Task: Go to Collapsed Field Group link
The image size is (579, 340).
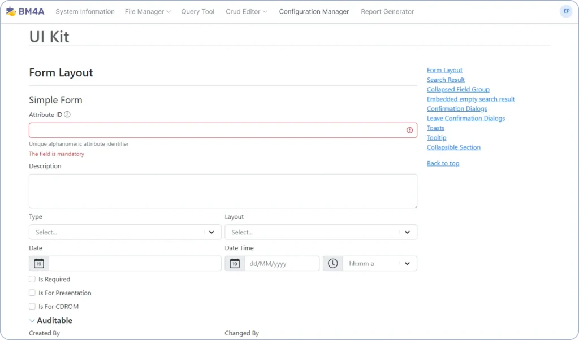Action: 458,89
